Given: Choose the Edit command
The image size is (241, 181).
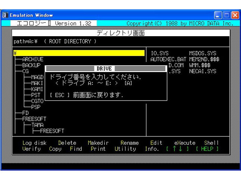Looking at the screenshot, I should 156,143.
